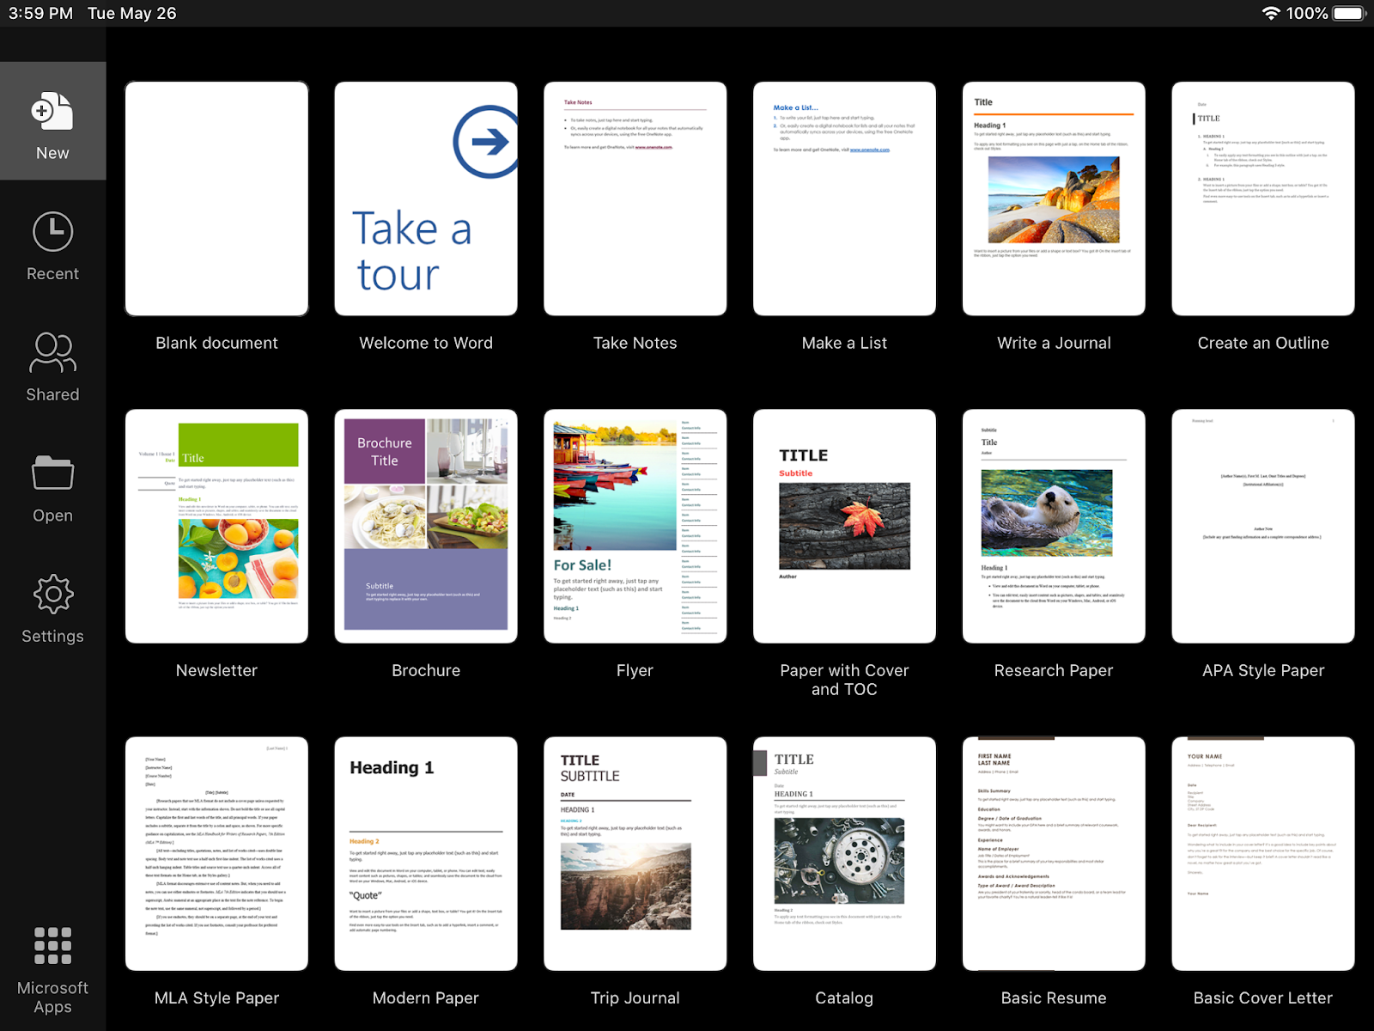Choose the Basic Resume template thumbnail
1374x1031 pixels.
click(1054, 853)
